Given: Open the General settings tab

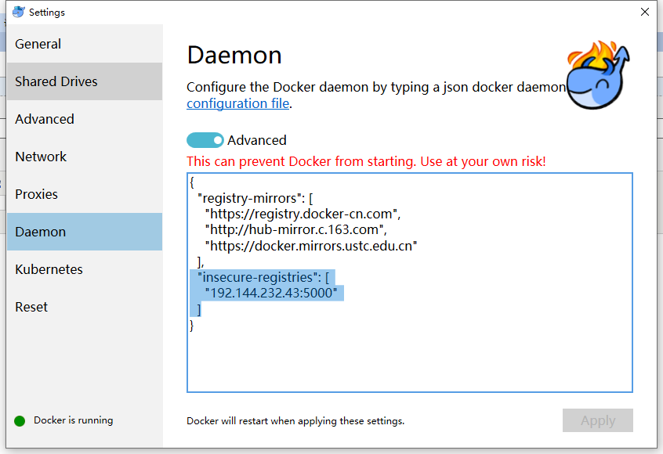Looking at the screenshot, I should (85, 44).
